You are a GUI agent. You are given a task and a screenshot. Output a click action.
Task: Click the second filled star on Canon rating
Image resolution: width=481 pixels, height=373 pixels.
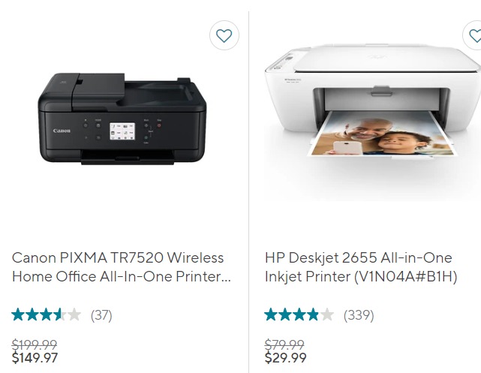[x=32, y=314]
